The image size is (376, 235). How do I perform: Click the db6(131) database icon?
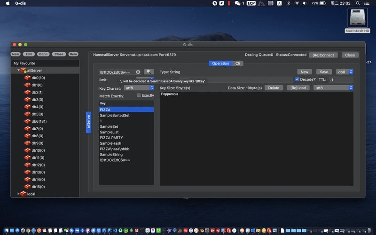pyautogui.click(x=28, y=121)
